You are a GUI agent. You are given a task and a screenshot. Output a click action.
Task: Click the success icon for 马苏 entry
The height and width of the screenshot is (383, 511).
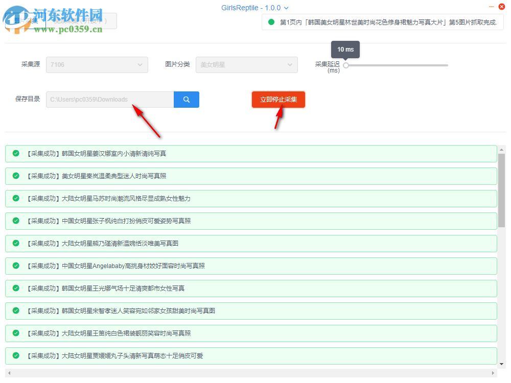pyautogui.click(x=16, y=198)
